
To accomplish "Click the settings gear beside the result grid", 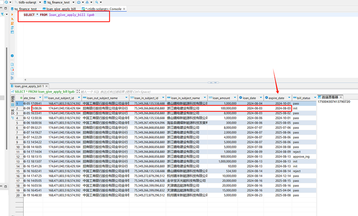I will tap(12, 56).
